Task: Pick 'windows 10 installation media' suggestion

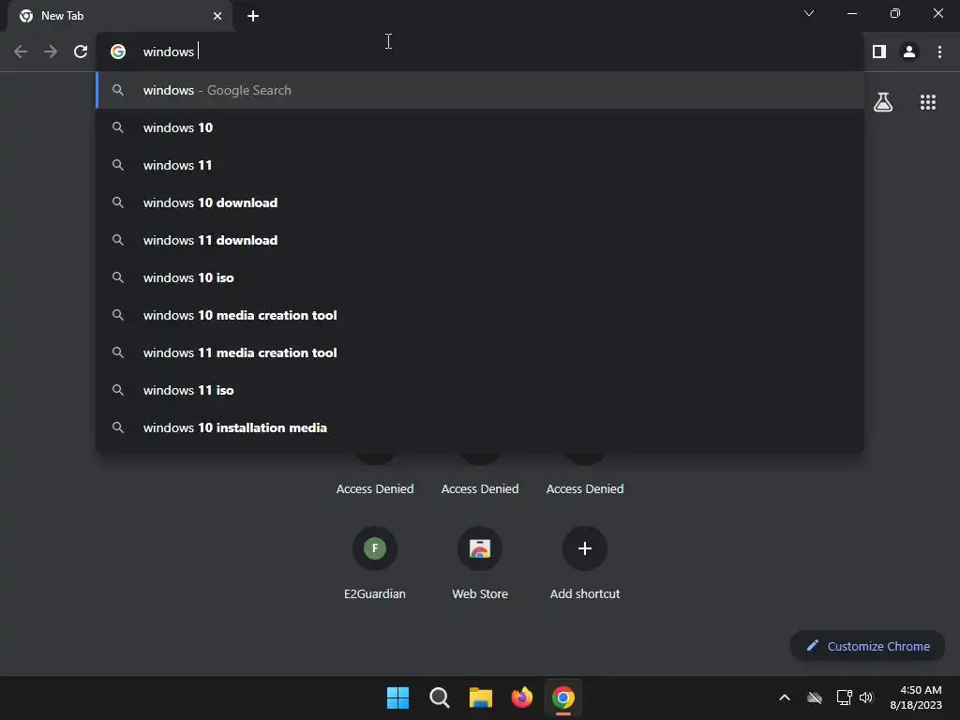Action: [x=479, y=427]
